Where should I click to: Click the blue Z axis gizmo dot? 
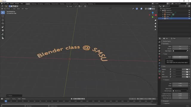153,12
